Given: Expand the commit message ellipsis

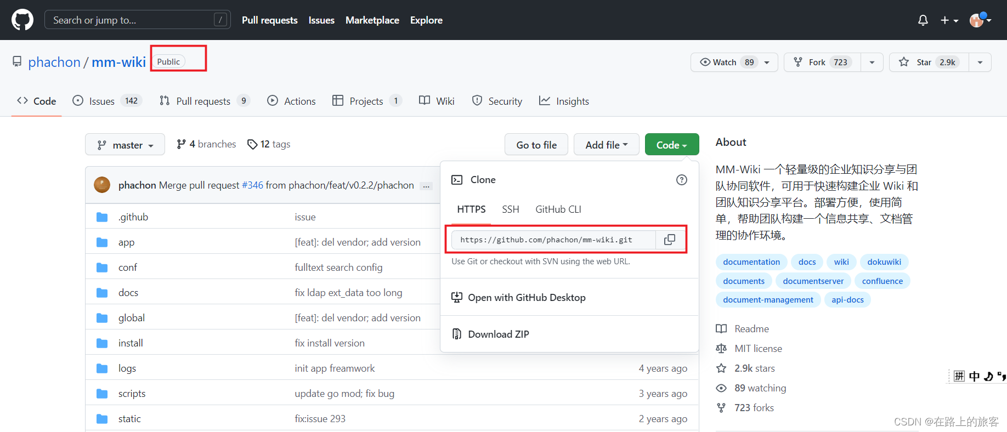Looking at the screenshot, I should [x=426, y=186].
